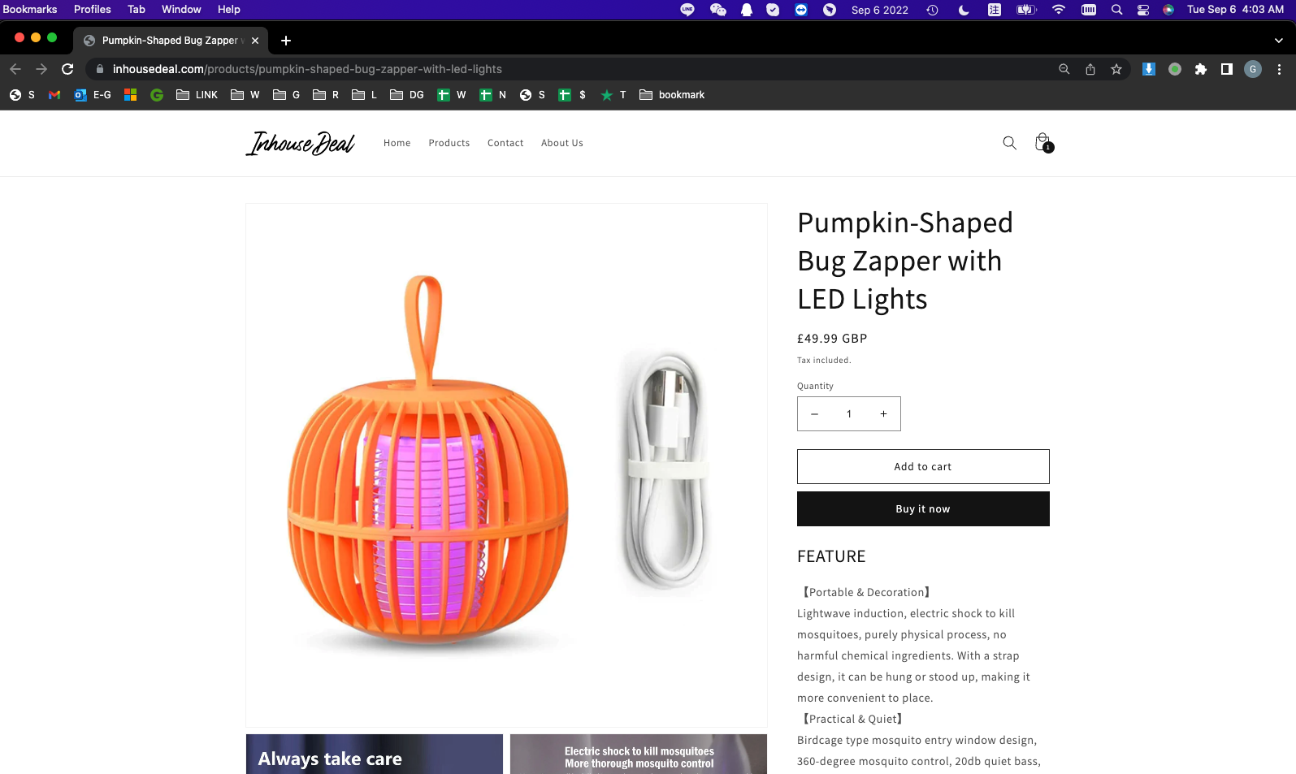Viewport: 1296px width, 774px height.
Task: Click the Add to cart button
Action: [x=923, y=467]
